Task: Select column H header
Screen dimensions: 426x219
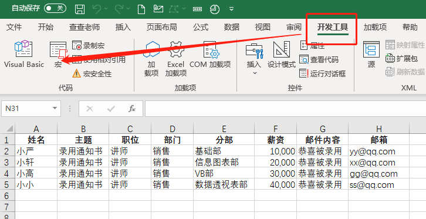Action: coord(378,129)
